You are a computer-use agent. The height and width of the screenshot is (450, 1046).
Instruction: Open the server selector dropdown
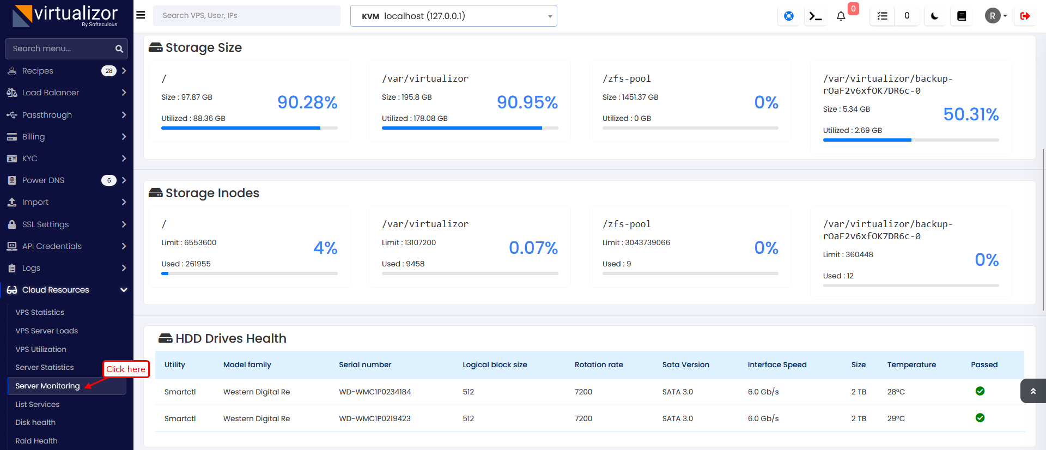point(453,16)
